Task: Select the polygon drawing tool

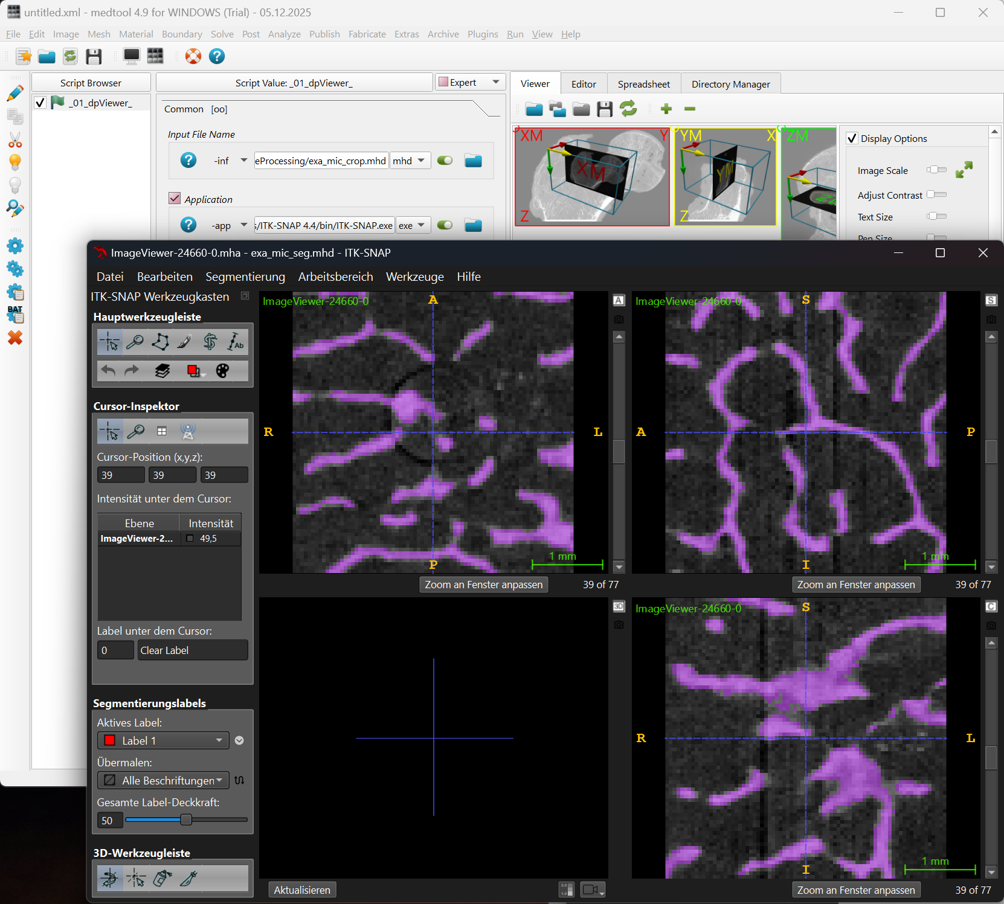Action: [160, 342]
